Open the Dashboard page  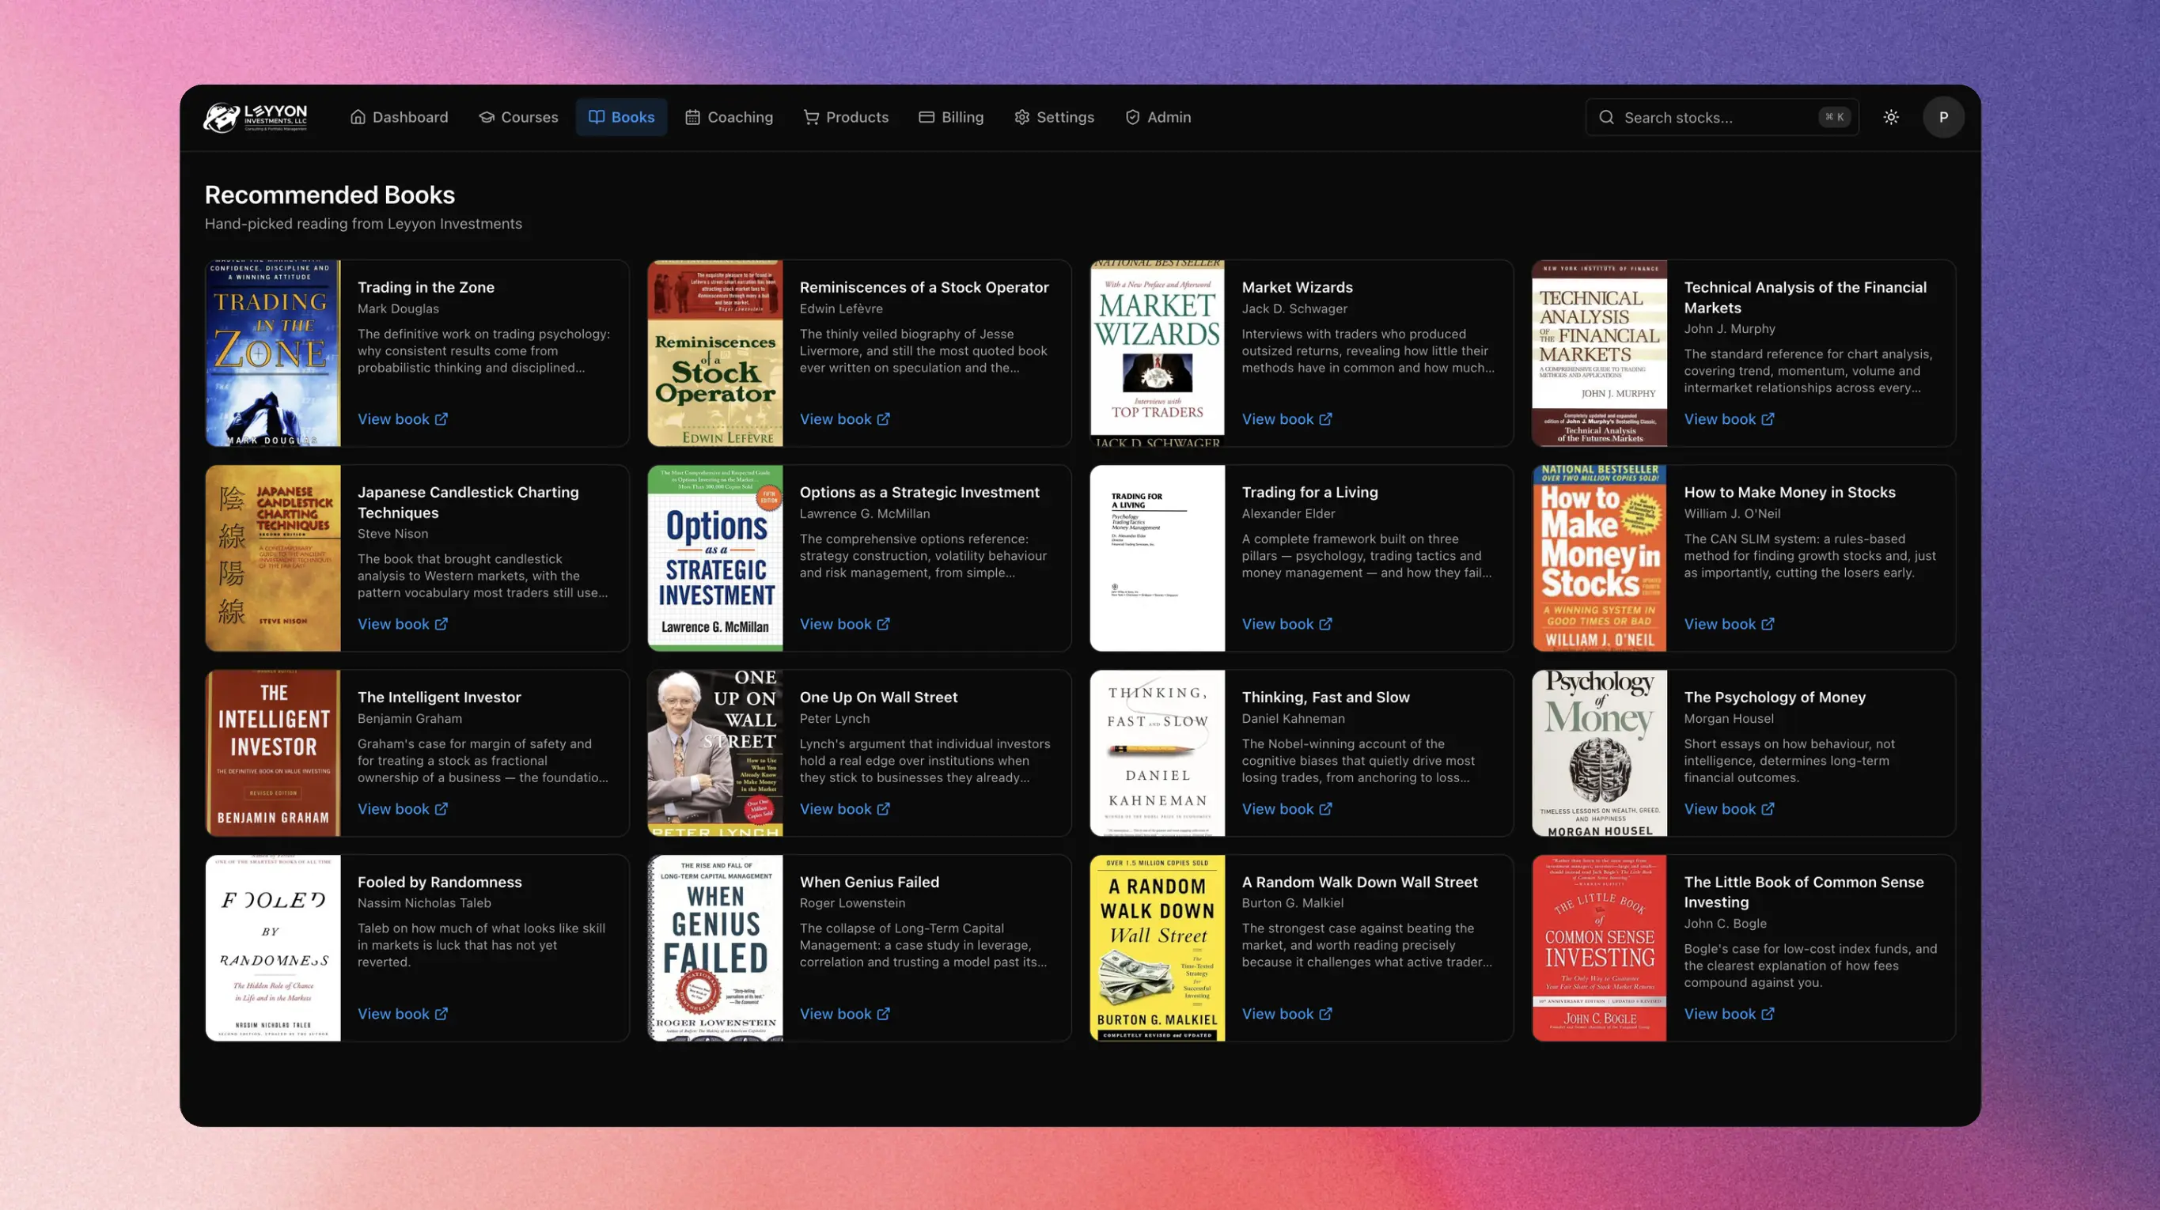399,117
